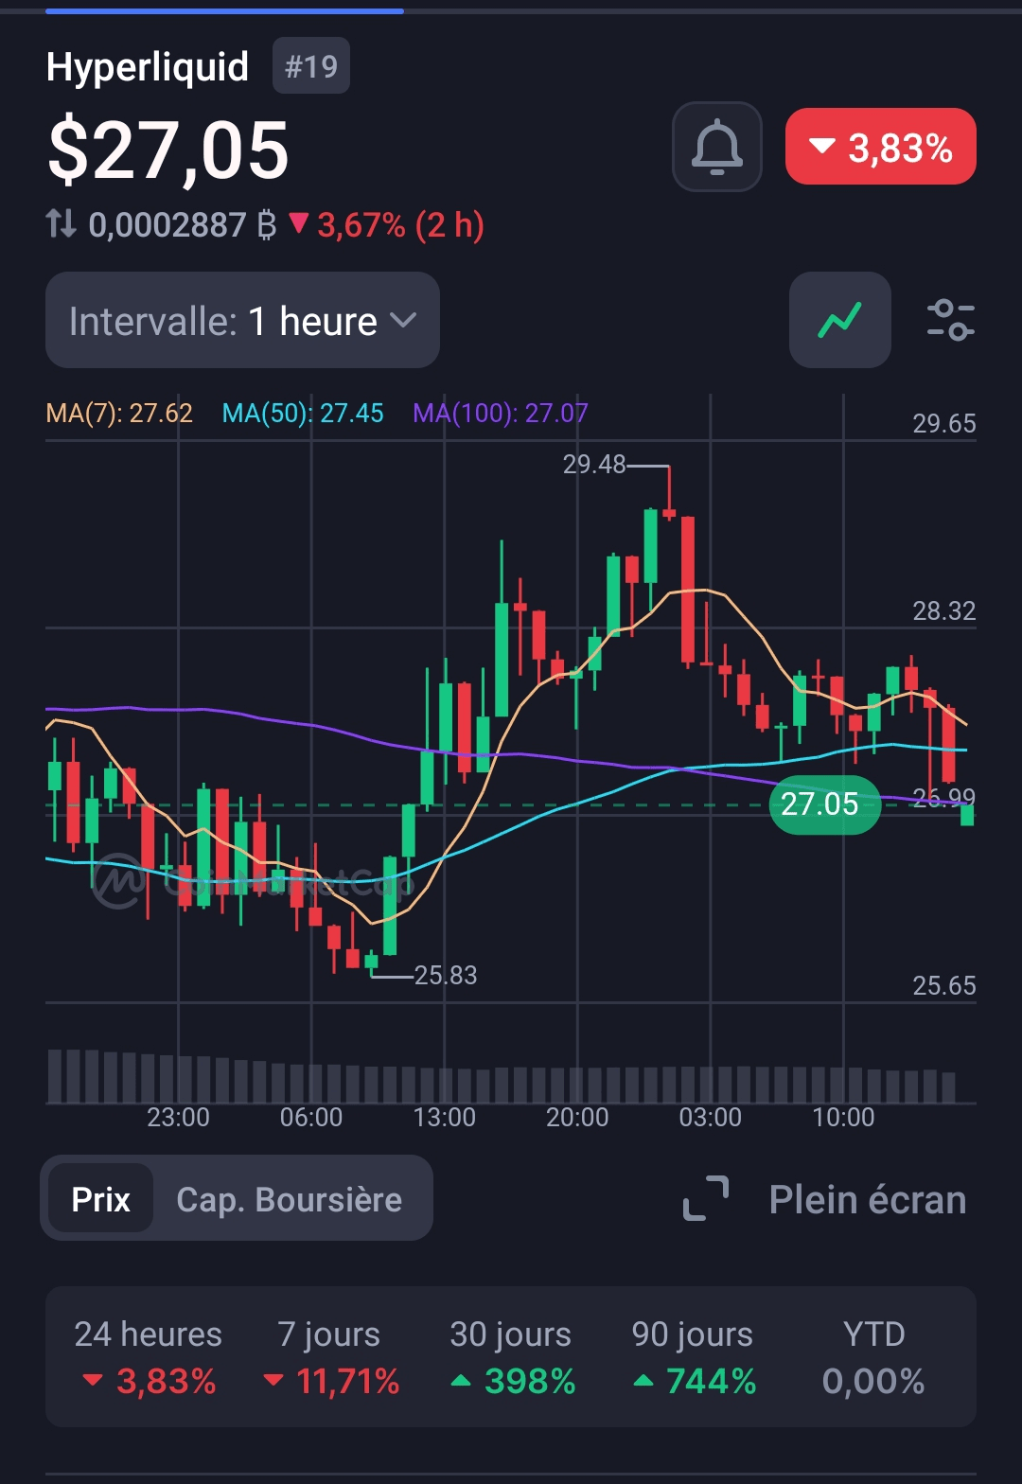Tap the 0,0002887 BTC price value
This screenshot has width=1022, height=1484.
[x=183, y=225]
